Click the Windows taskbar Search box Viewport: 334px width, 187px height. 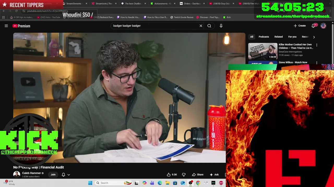[x=114, y=183]
